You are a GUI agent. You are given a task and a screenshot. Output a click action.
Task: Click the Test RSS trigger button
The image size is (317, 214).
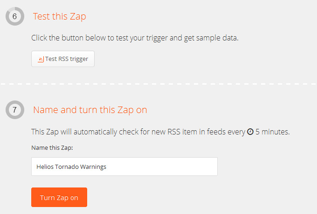click(63, 59)
